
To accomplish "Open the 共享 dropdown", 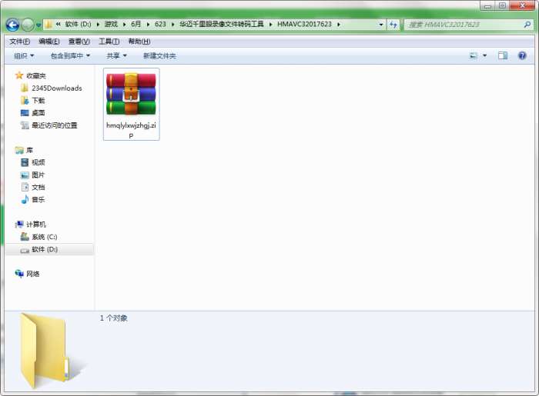I will [116, 55].
